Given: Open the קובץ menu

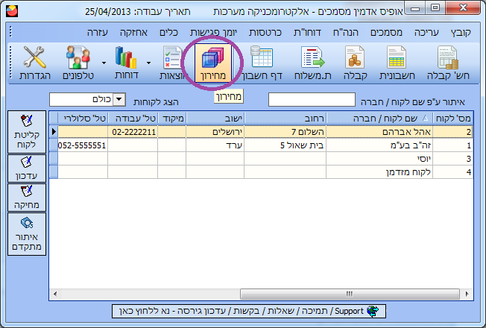Looking at the screenshot, I should coord(461,32).
